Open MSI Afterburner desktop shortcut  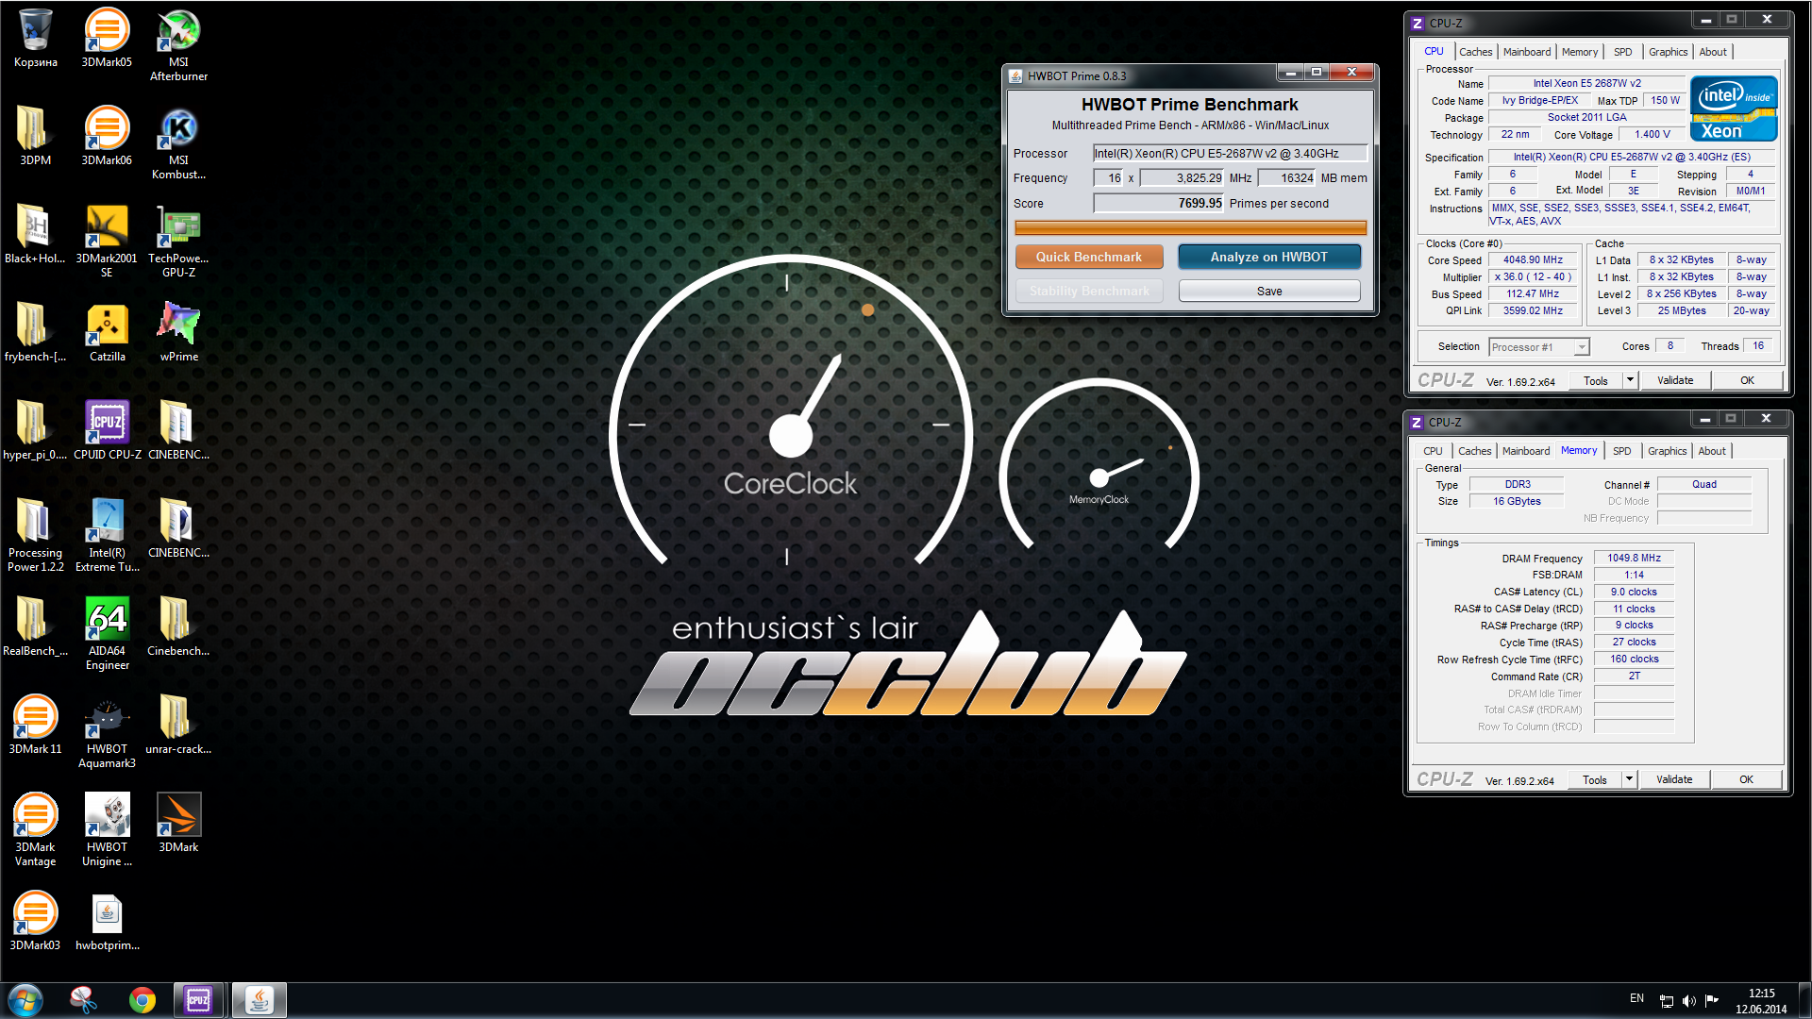pos(178,45)
